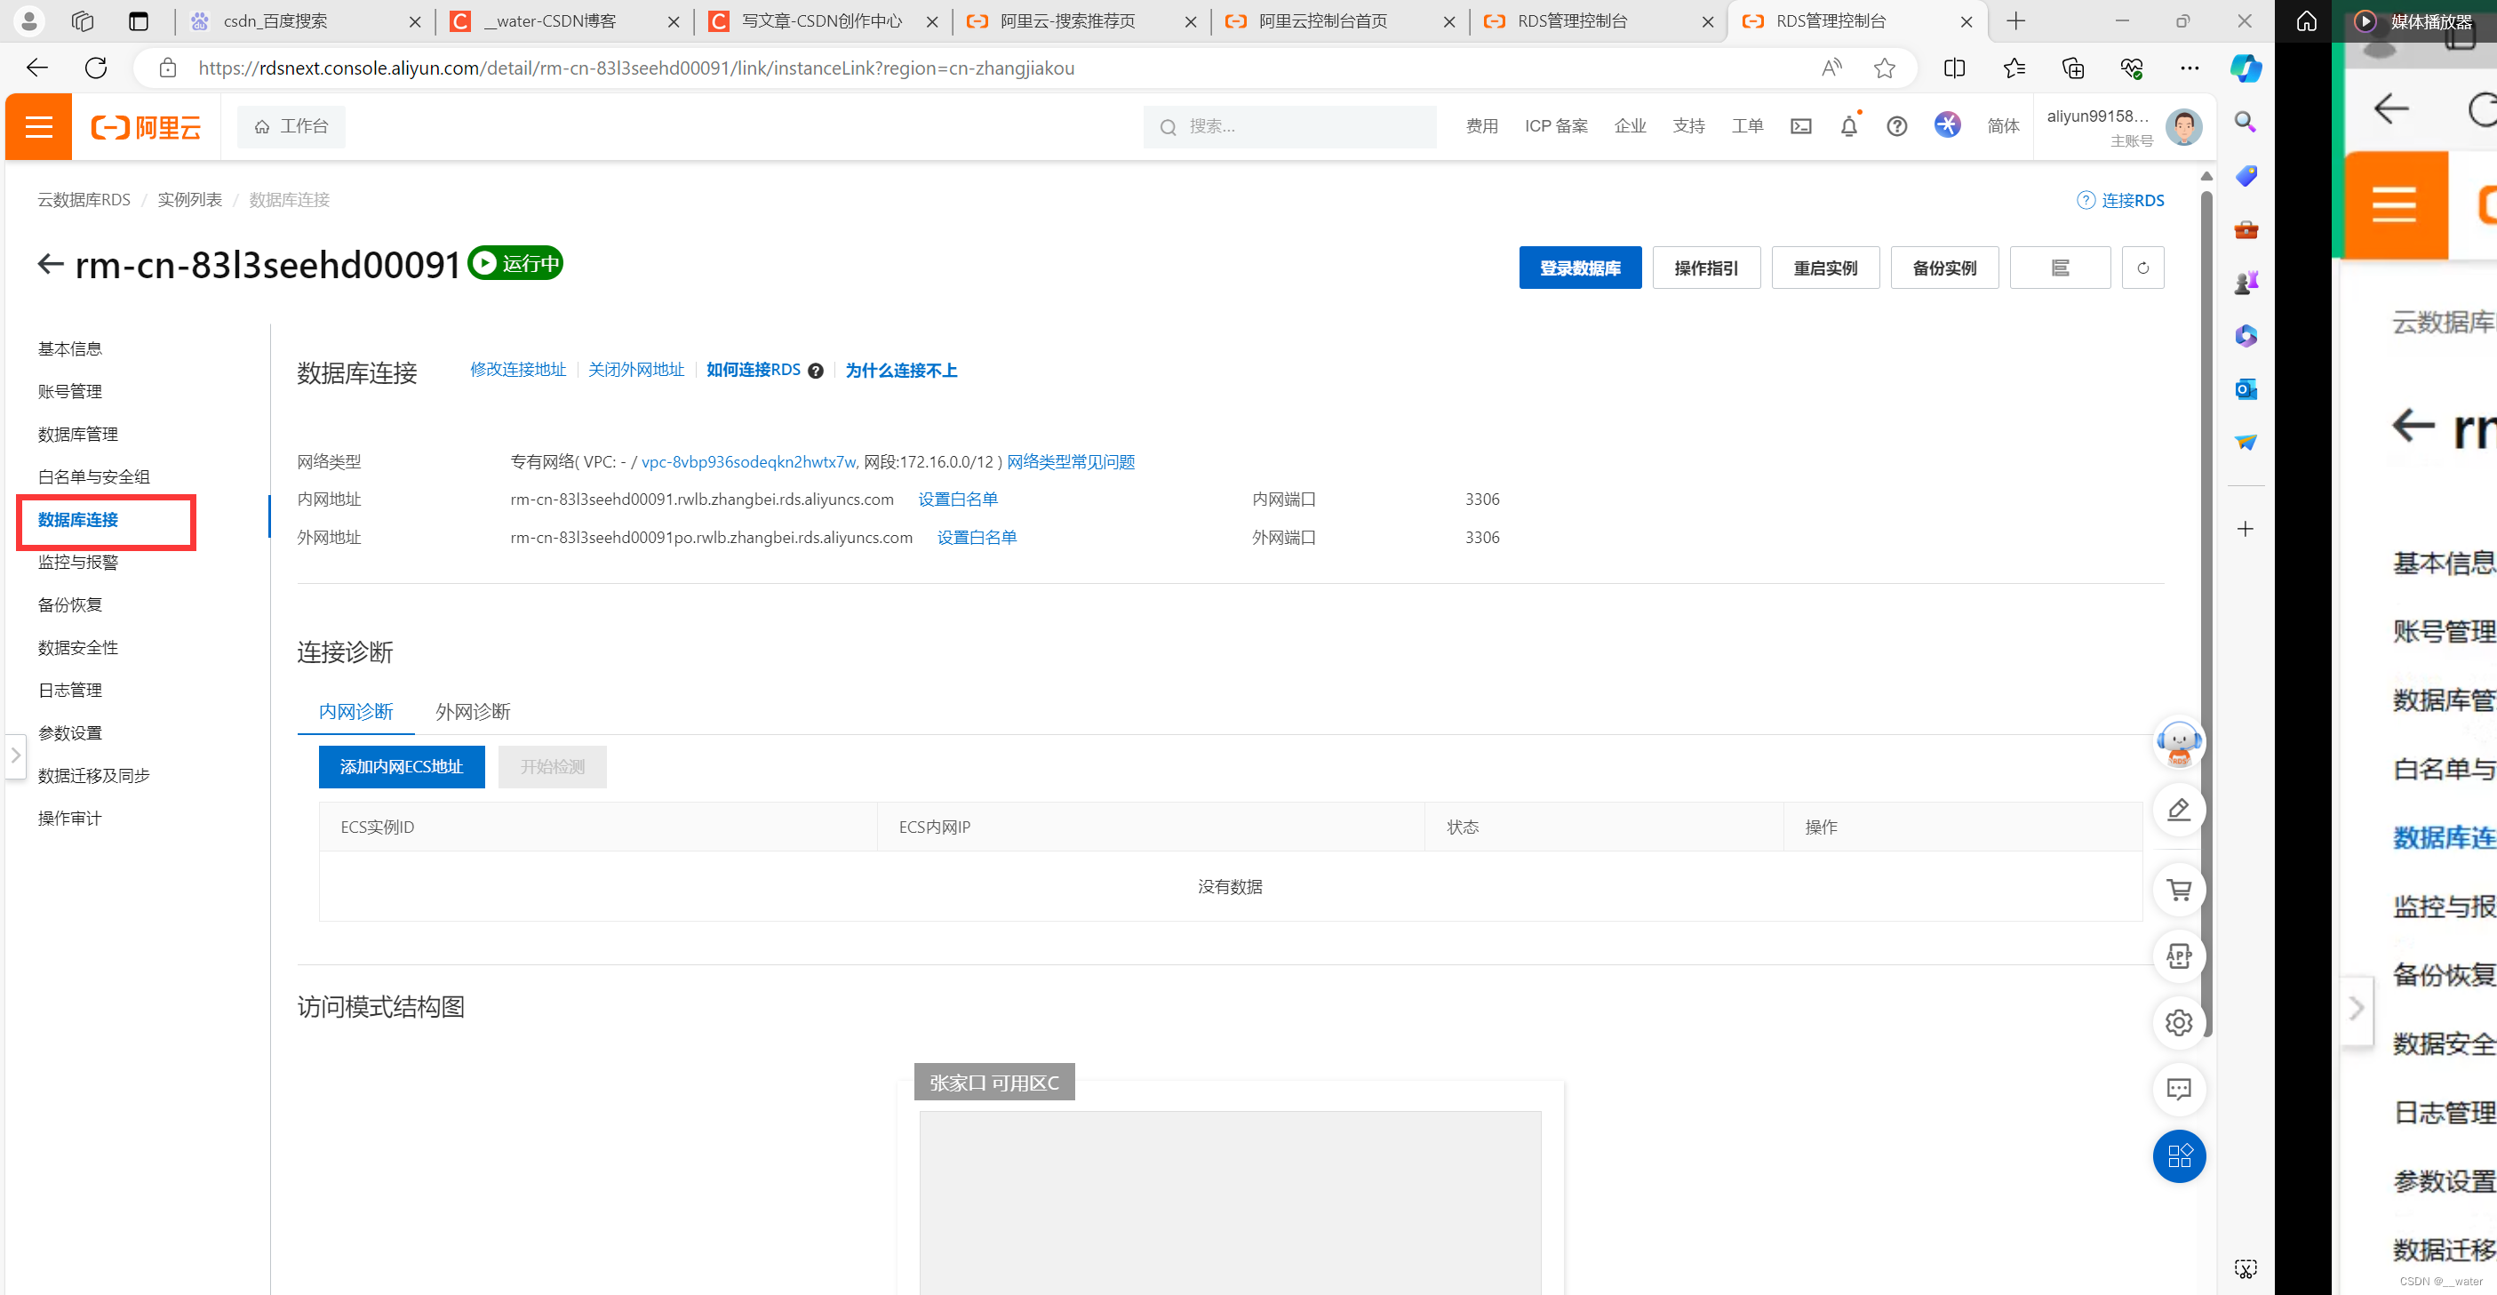
Task: Expand the collapsed left side panel arrow
Action: [15, 755]
